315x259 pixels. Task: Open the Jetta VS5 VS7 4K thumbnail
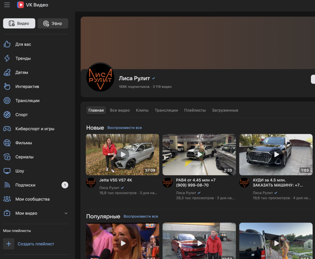(123, 154)
